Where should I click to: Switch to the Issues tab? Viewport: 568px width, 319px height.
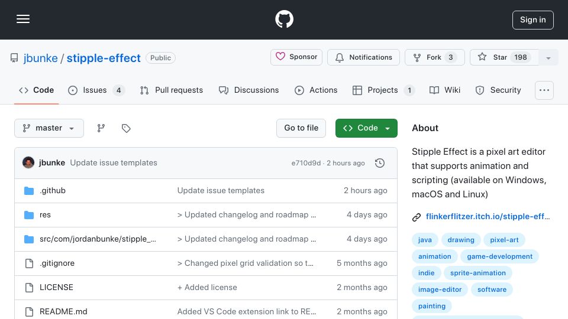point(96,90)
